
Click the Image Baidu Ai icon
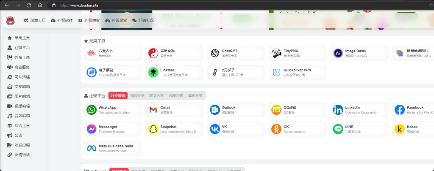[338, 53]
